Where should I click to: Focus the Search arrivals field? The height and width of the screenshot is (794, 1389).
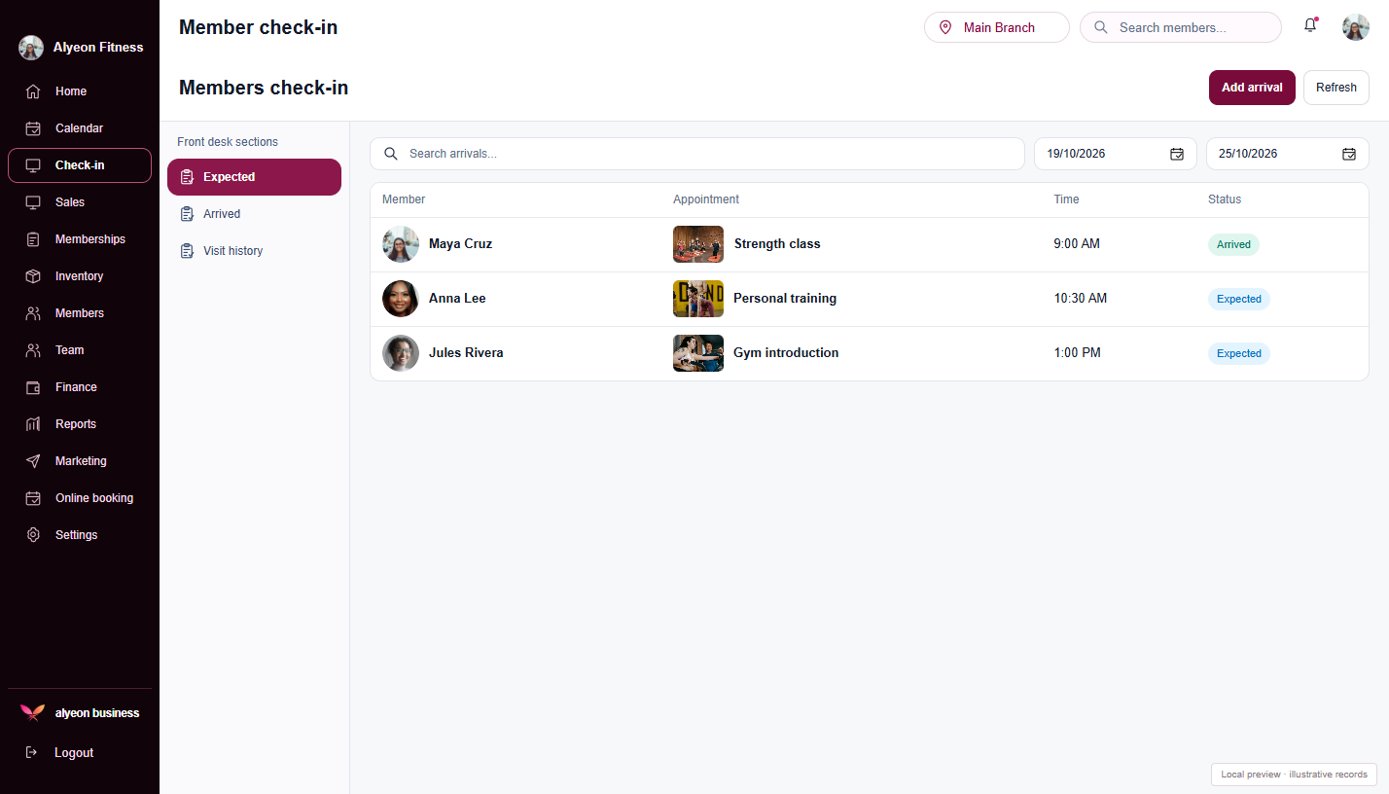click(697, 154)
